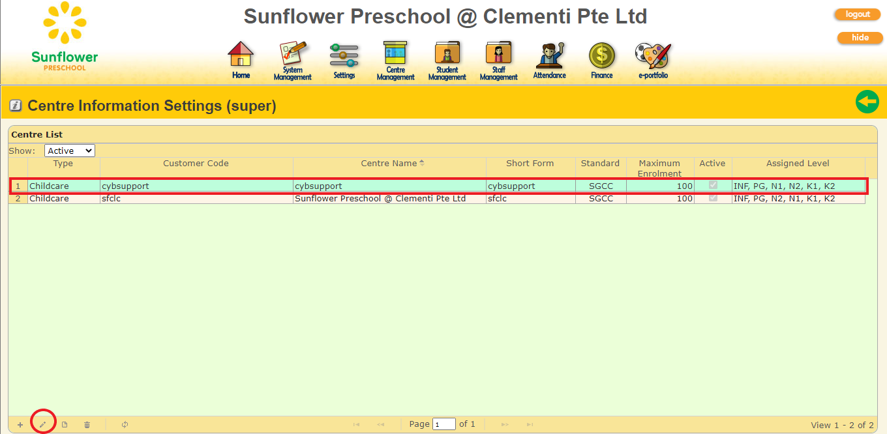The height and width of the screenshot is (434, 887).
Task: Click the Sunflower Preschool logo
Action: coord(65,36)
